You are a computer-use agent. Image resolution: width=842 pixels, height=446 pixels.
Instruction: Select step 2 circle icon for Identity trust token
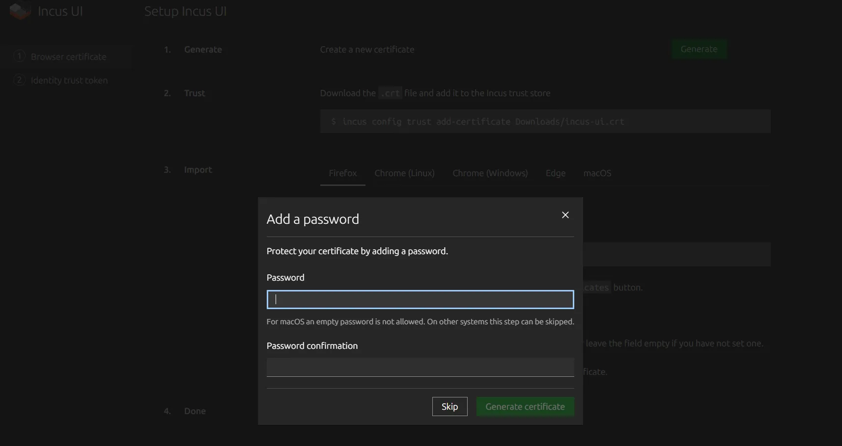point(19,79)
